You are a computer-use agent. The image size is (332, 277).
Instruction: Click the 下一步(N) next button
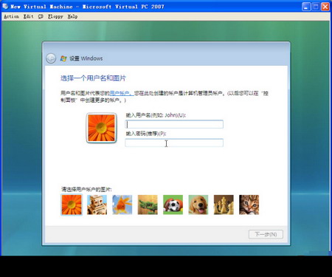pyautogui.click(x=266, y=234)
